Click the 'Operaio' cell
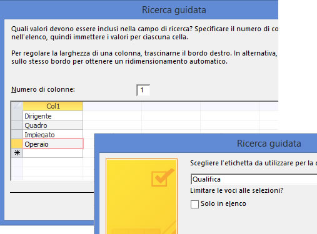This screenshot has width=317, height=234. (x=53, y=144)
